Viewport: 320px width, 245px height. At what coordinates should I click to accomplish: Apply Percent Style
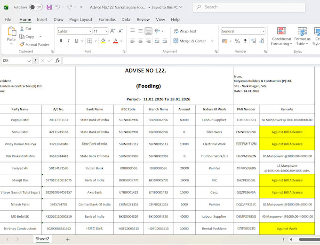[237, 41]
